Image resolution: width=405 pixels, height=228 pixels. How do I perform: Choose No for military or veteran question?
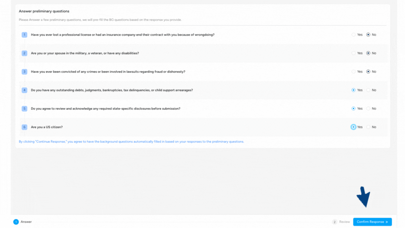click(368, 53)
